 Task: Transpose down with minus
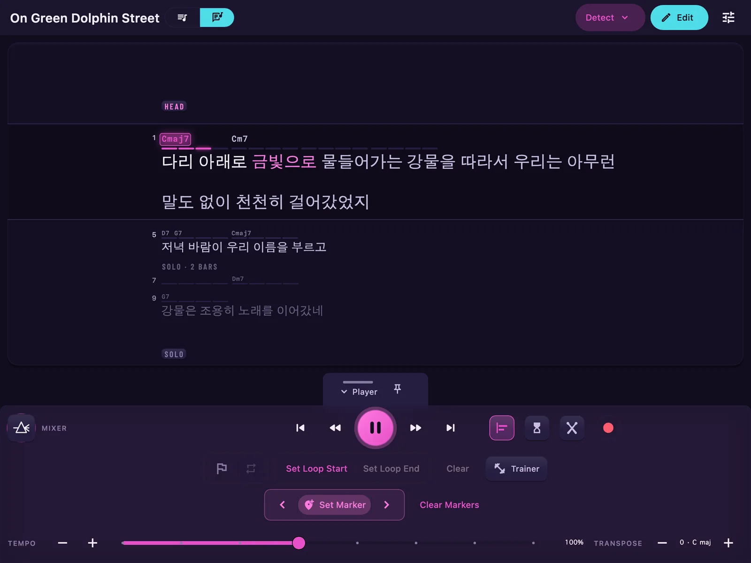[662, 543]
